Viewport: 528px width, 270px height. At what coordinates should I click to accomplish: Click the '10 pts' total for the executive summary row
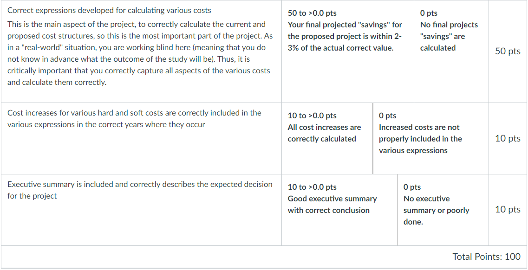508,210
